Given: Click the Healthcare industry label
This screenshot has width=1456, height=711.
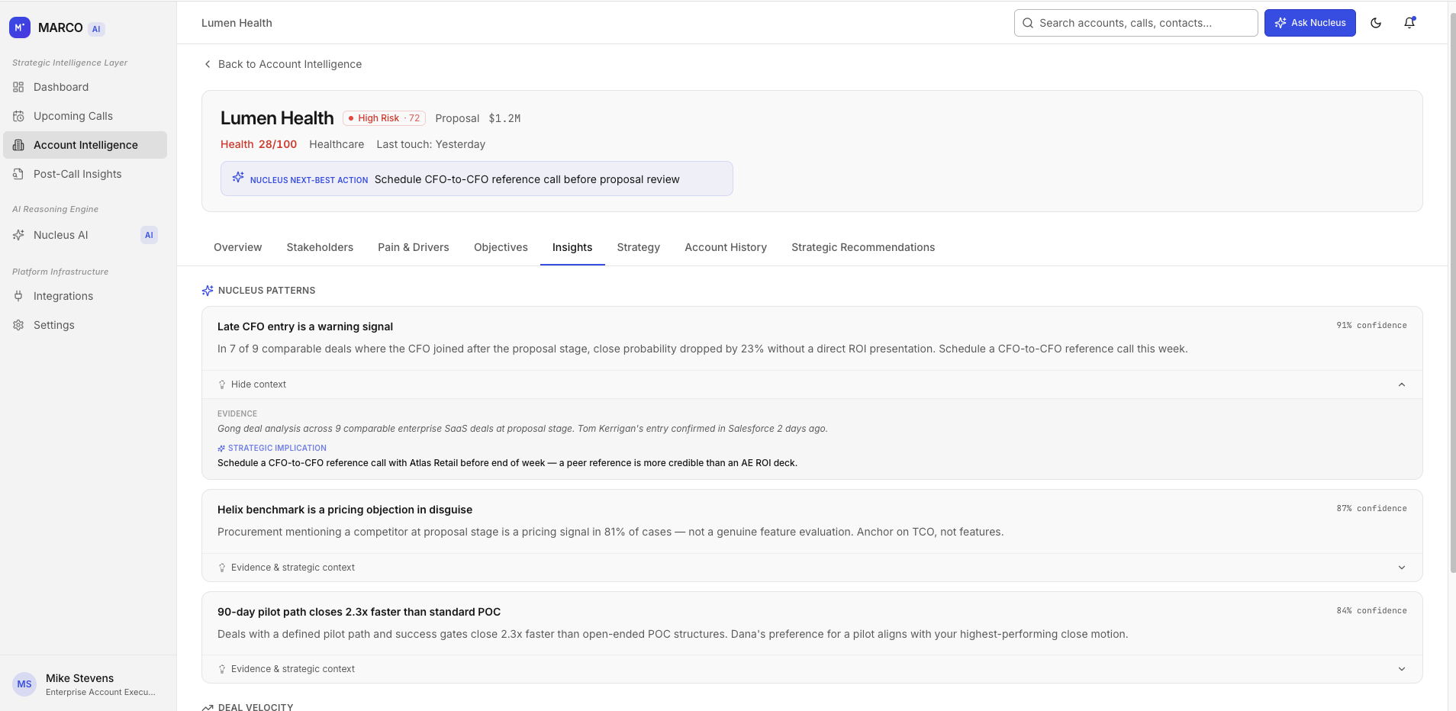Looking at the screenshot, I should 337,144.
